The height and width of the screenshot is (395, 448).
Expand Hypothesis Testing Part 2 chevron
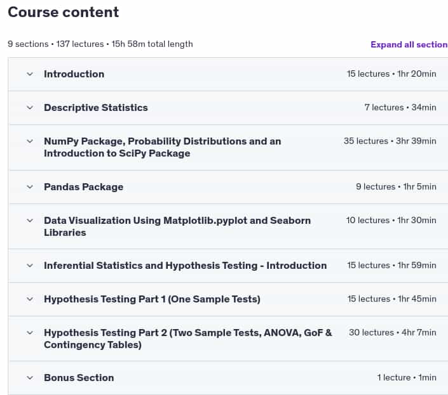click(30, 333)
